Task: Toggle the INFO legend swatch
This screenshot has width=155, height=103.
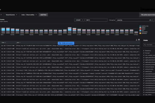Action: [140, 30]
